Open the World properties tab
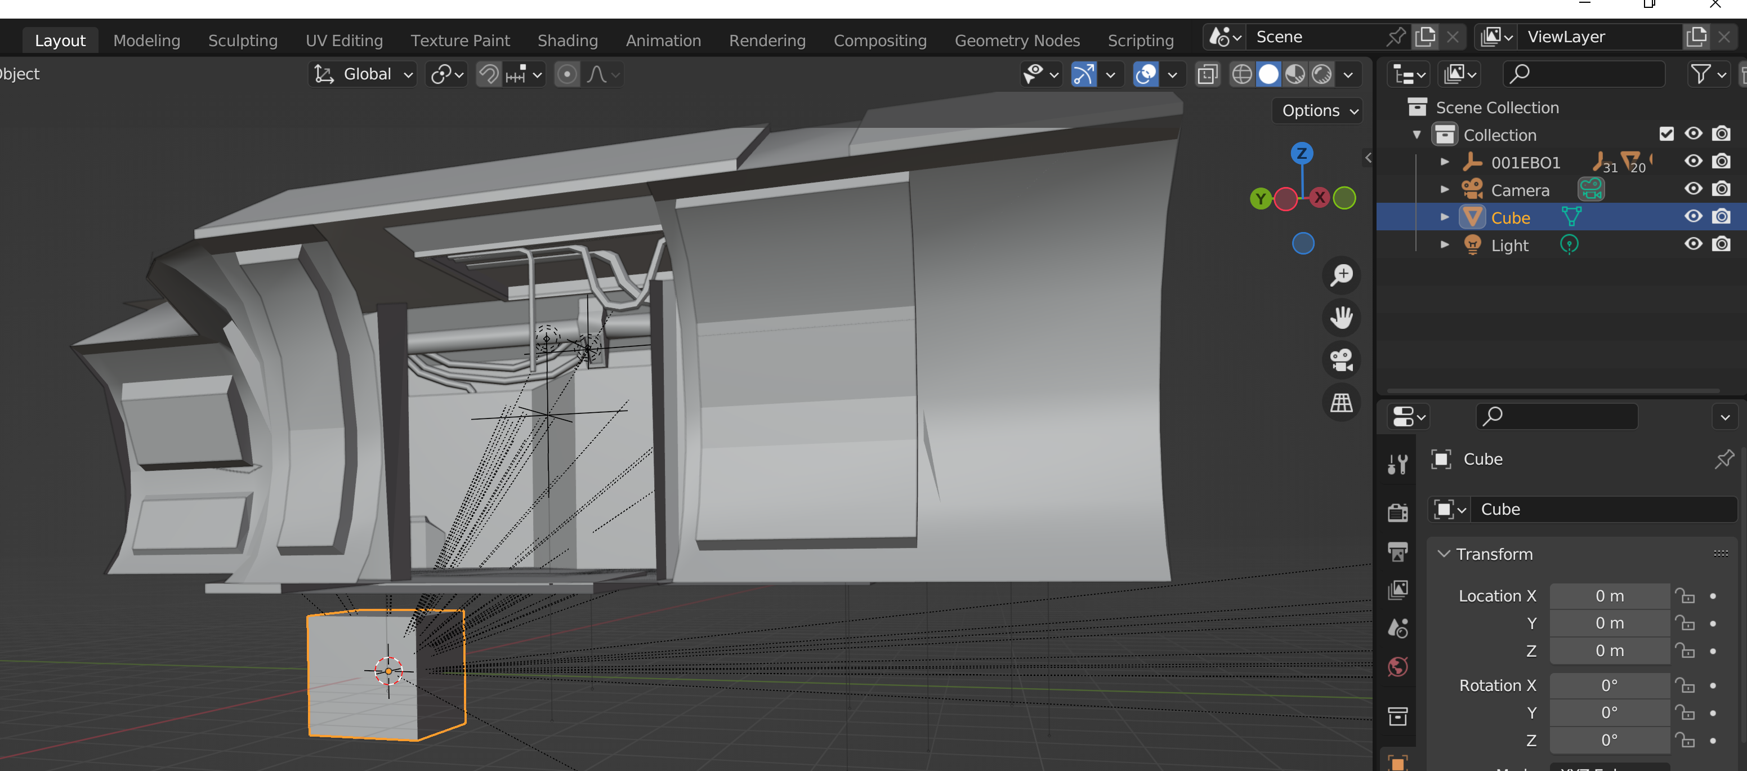Viewport: 1747px width, 771px height. [1398, 667]
